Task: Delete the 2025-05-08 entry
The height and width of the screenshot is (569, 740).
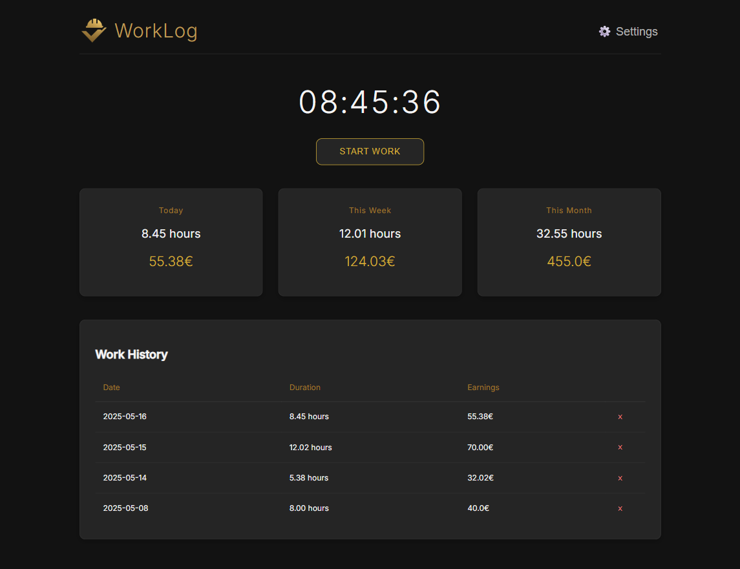Action: click(620, 508)
